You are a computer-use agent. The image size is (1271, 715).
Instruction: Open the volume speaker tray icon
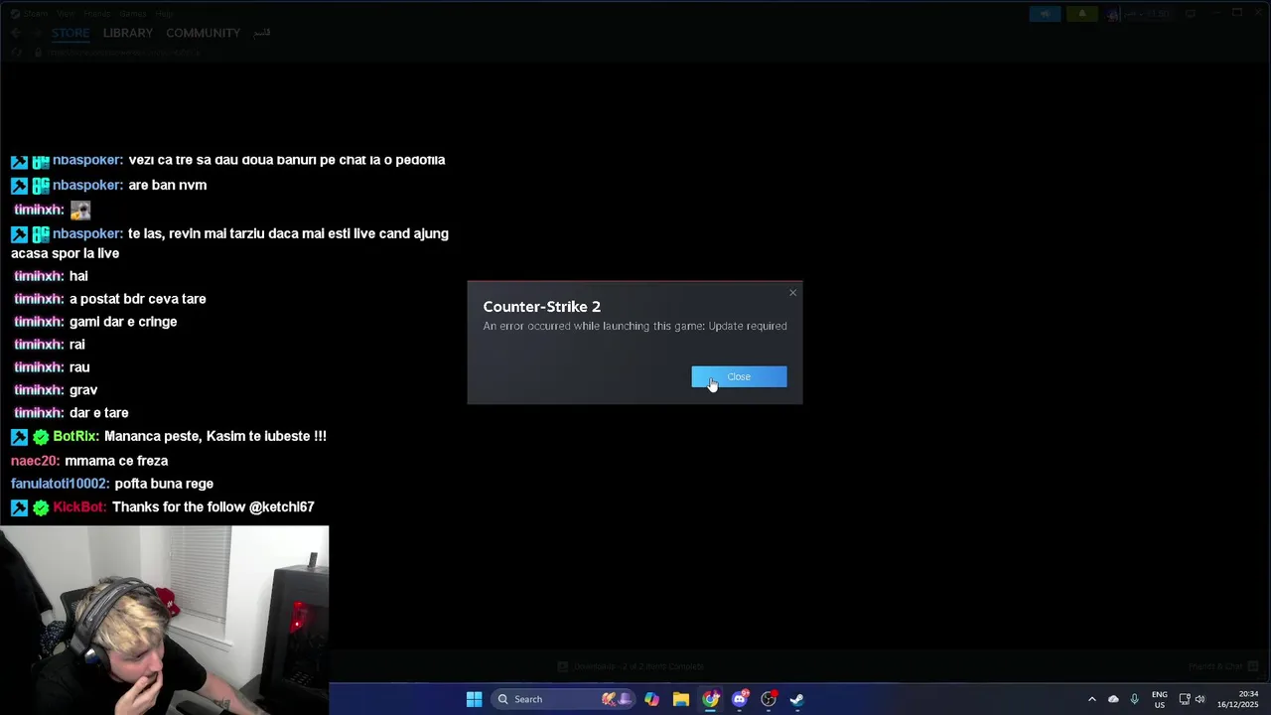tap(1200, 699)
